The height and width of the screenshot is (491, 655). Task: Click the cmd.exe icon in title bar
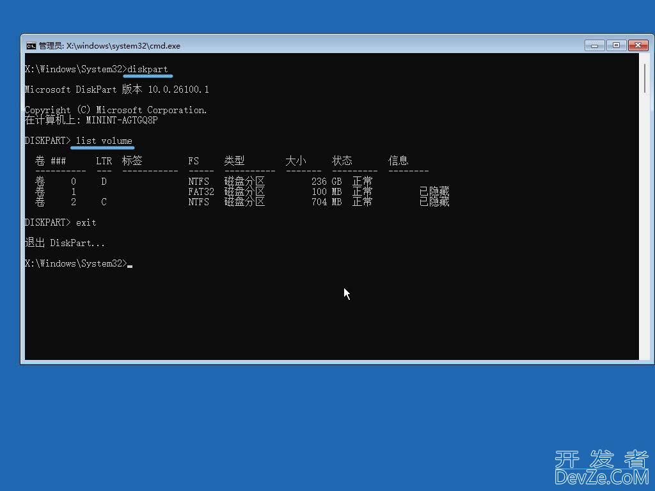(x=31, y=46)
